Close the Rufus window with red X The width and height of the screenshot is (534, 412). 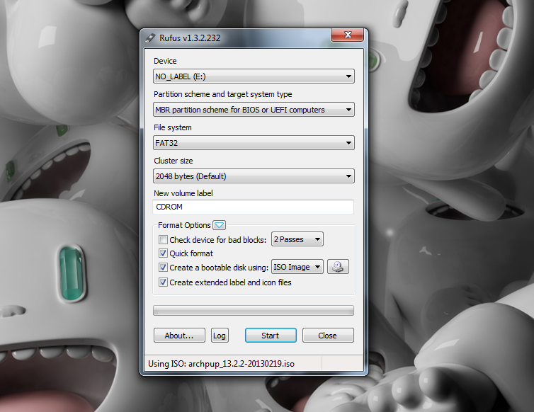[347, 35]
